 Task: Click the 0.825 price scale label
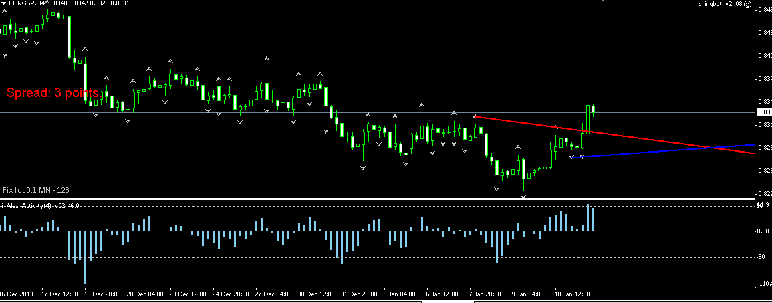tap(765, 171)
